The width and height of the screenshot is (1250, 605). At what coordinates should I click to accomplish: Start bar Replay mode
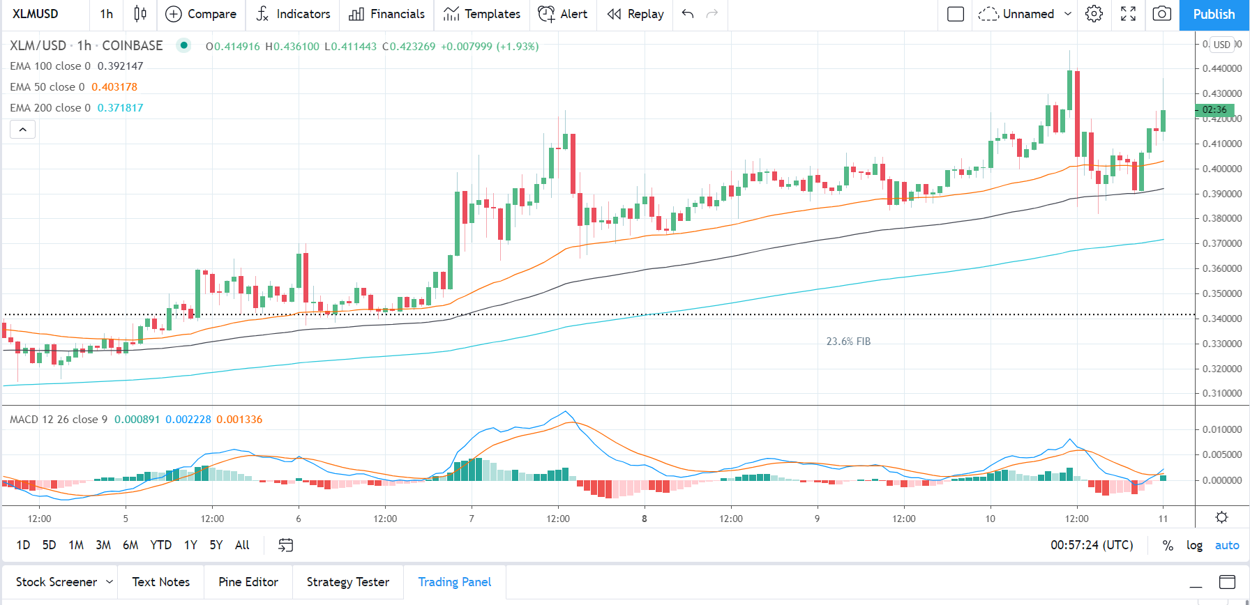635,14
